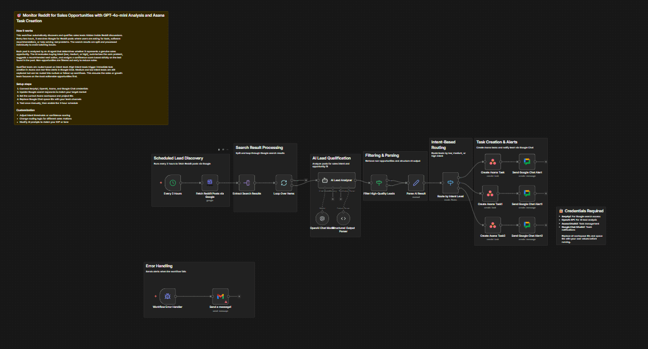Select the Create Asana Task2 node
Screen dimensions: 648x349
(492, 225)
